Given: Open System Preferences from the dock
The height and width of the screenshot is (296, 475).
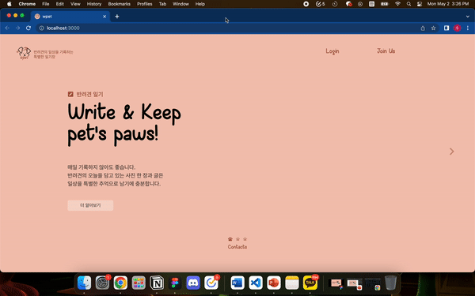Looking at the screenshot, I should 102,283.
